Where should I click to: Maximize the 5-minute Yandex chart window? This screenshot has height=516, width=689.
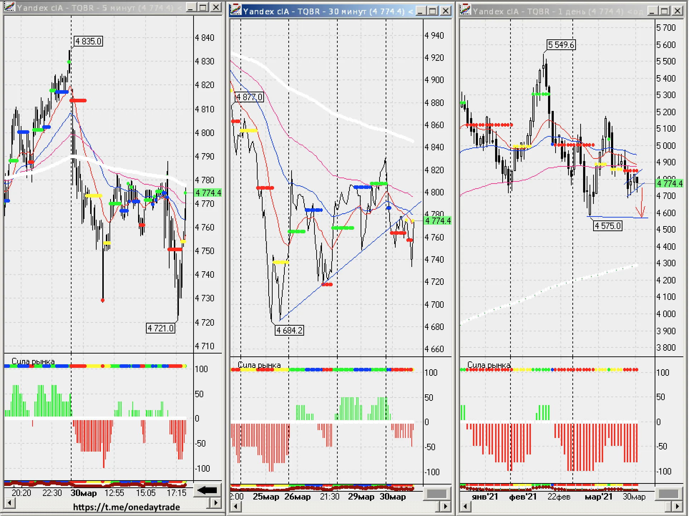(x=203, y=7)
